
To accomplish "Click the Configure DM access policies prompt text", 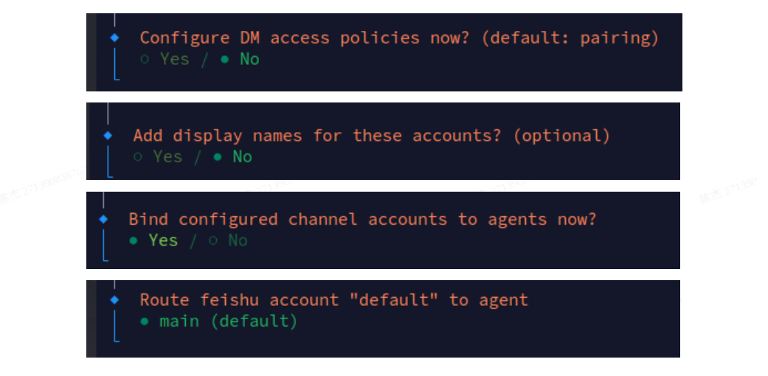I will tap(304, 37).
